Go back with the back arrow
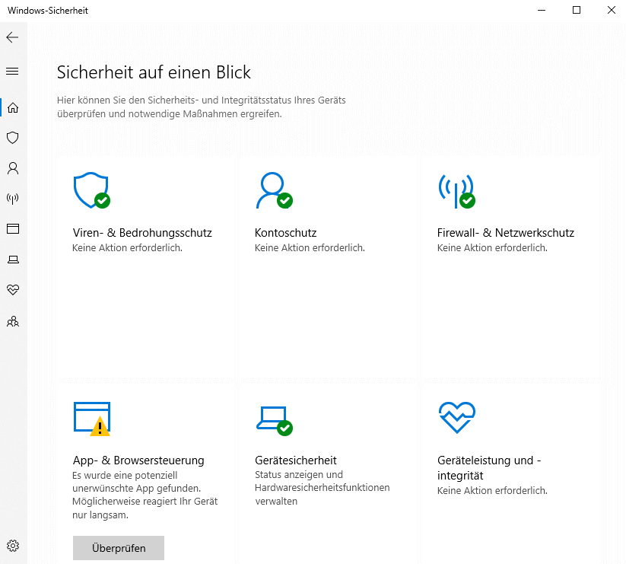This screenshot has width=626, height=564. click(x=12, y=37)
